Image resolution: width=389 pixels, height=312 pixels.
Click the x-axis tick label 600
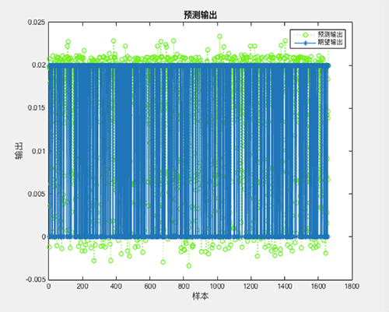pos(150,286)
